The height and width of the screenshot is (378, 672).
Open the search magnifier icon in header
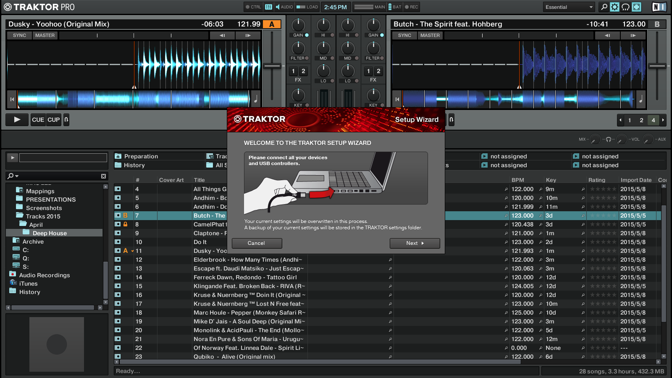(x=604, y=7)
